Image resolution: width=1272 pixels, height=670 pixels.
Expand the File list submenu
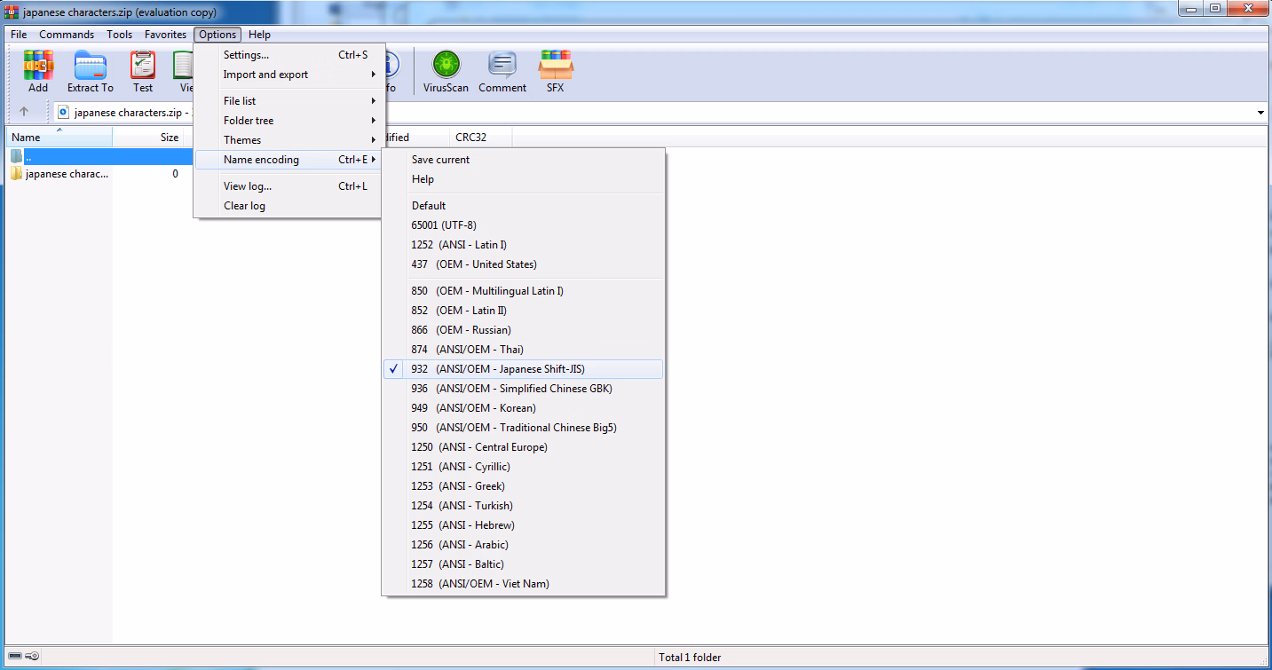coord(289,101)
